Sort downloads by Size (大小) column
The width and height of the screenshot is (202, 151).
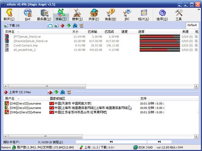(x=78, y=32)
